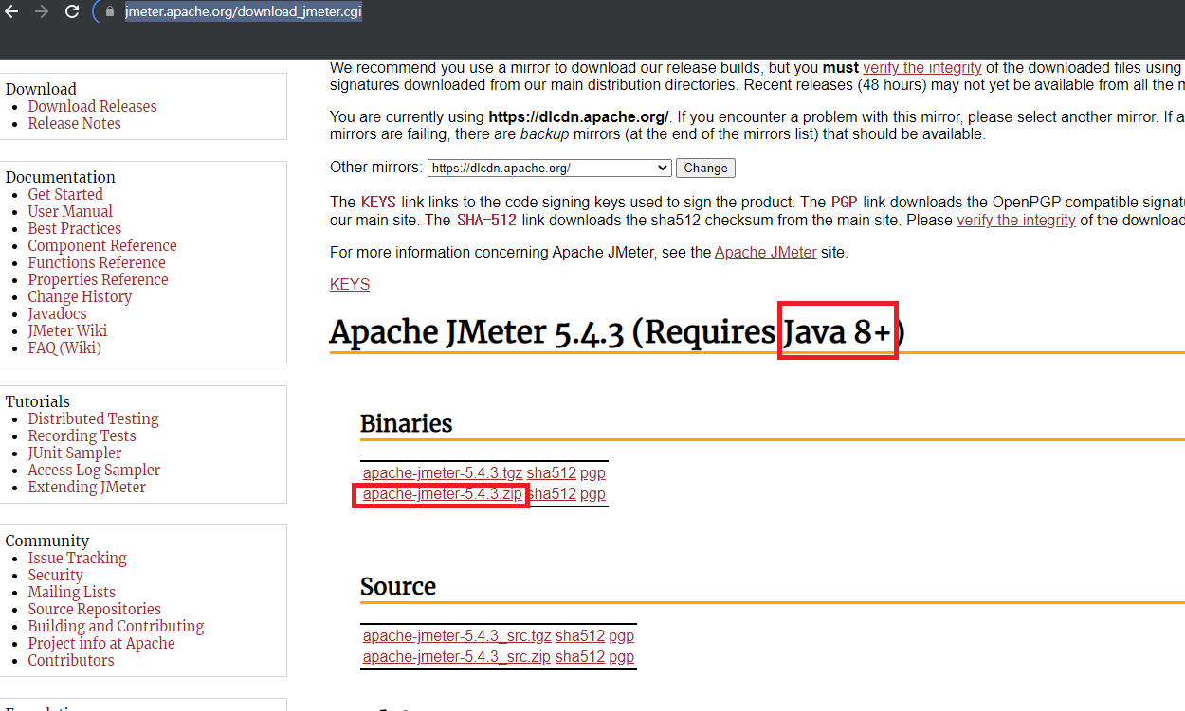The height and width of the screenshot is (711, 1185).
Task: Open the Contributors link
Action: tap(70, 660)
